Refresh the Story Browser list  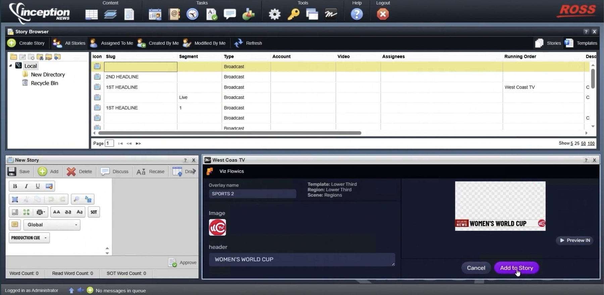pyautogui.click(x=248, y=43)
